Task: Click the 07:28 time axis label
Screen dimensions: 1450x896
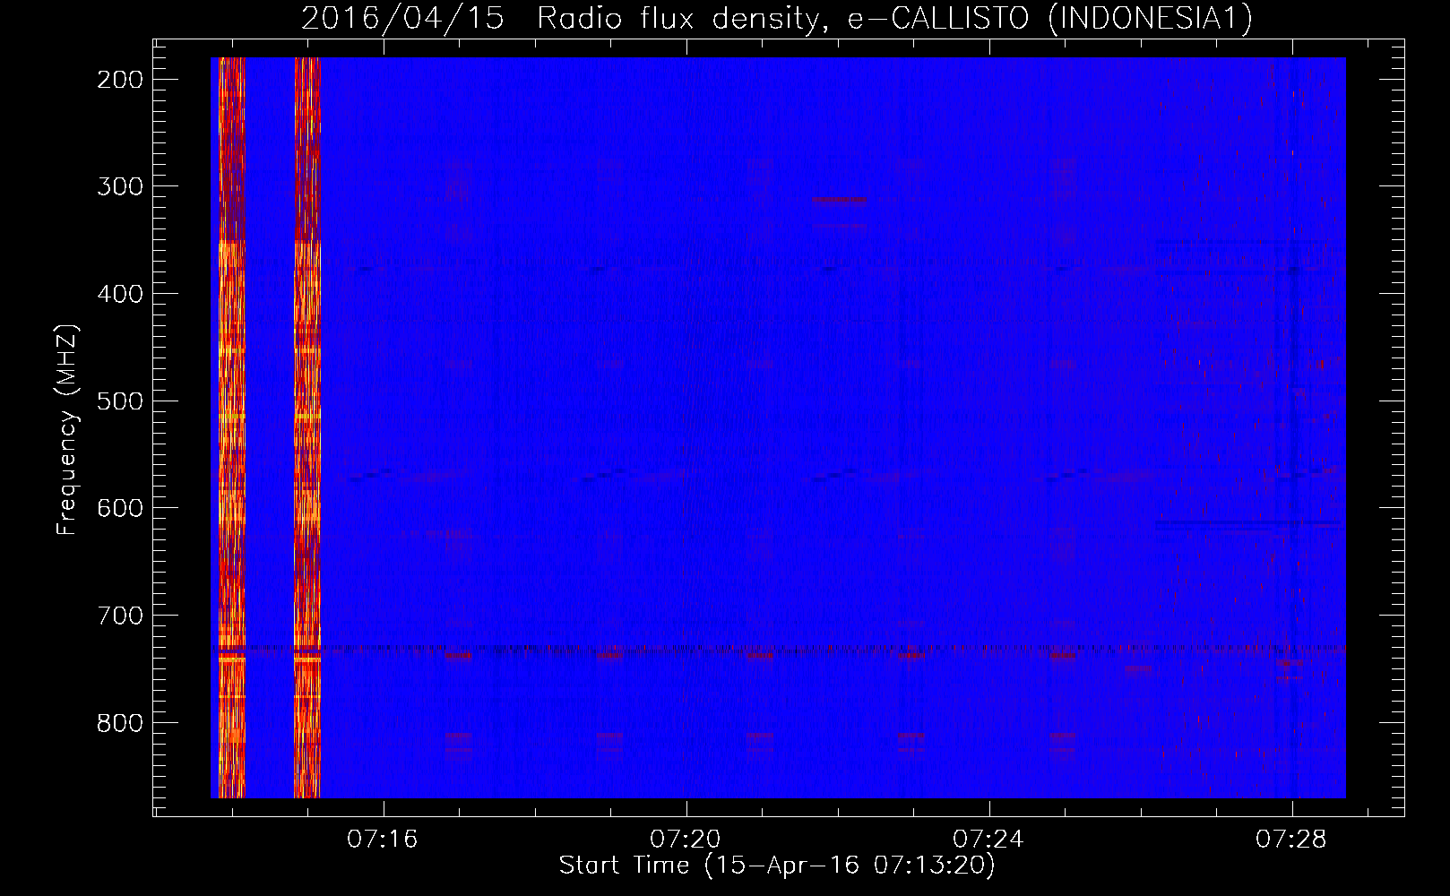Action: click(1291, 839)
